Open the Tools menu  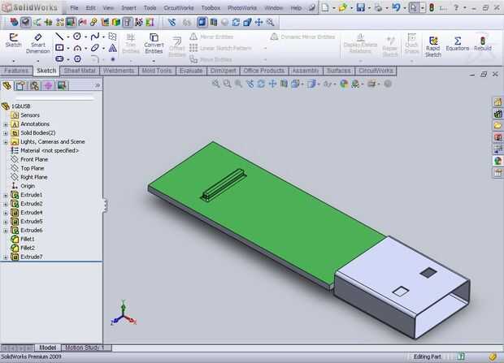(150, 7)
